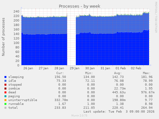Image resolution: width=159 pixels, height=119 pixels.
Task: Click uninterruptible maximum value 9.77
Action: [x=149, y=100]
